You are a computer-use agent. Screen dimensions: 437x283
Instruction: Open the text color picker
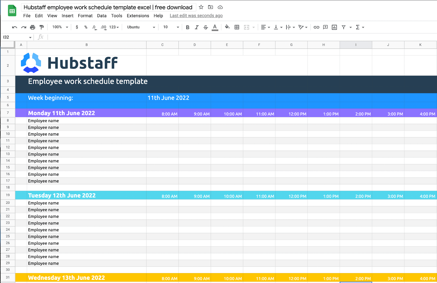[215, 27]
